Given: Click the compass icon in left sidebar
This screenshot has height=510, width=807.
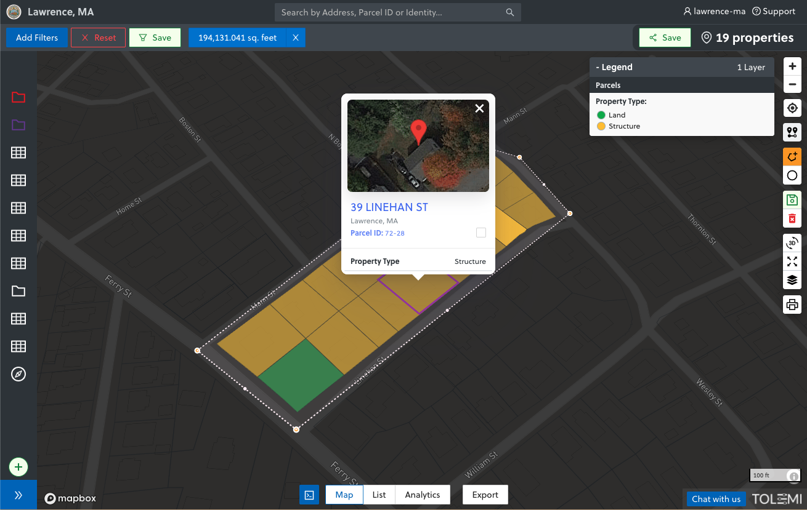Looking at the screenshot, I should click(x=18, y=374).
